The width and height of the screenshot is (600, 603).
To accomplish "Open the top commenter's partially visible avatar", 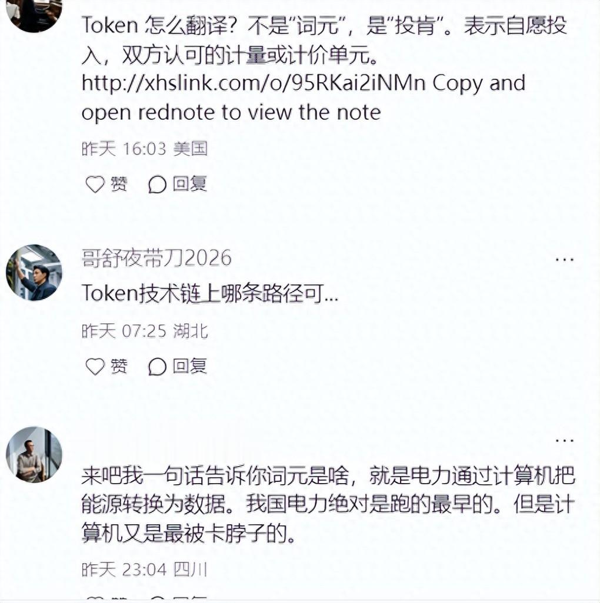I will click(34, 15).
